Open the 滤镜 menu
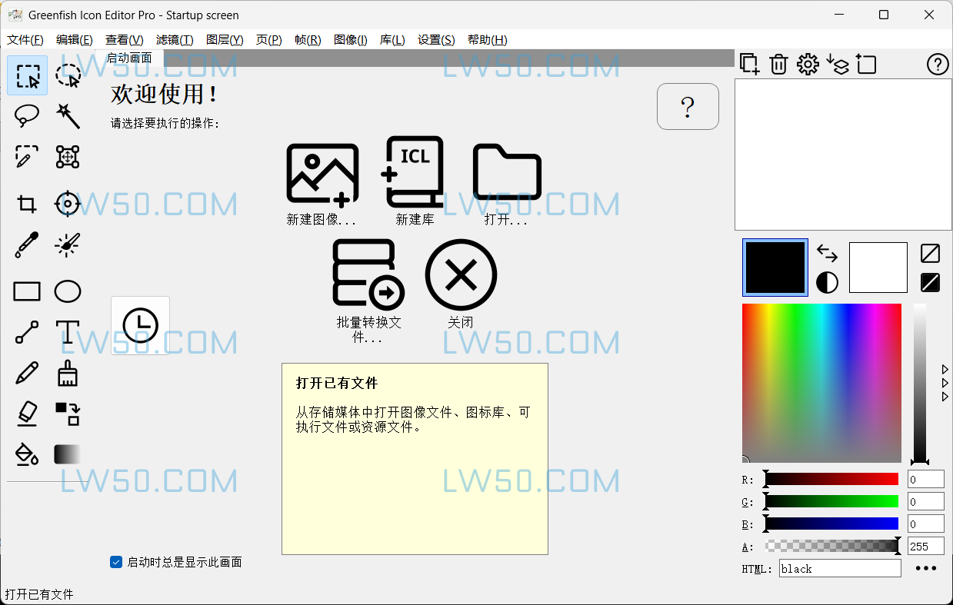 pyautogui.click(x=175, y=40)
